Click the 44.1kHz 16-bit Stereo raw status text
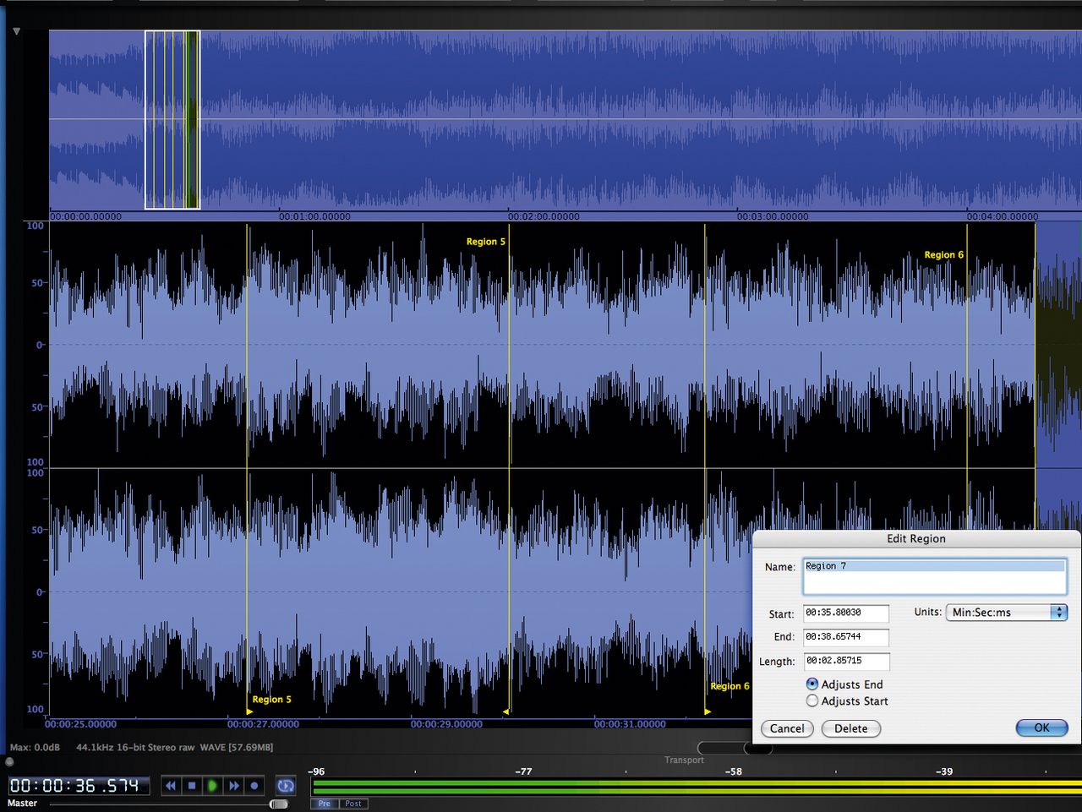1082x812 pixels. 135,748
